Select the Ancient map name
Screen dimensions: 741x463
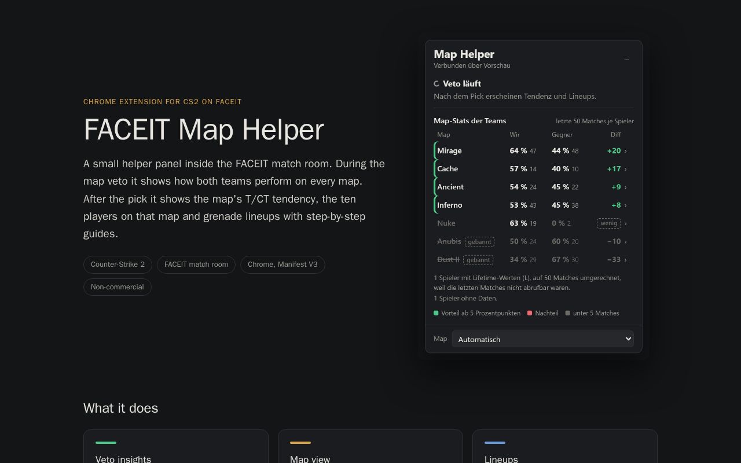(450, 186)
